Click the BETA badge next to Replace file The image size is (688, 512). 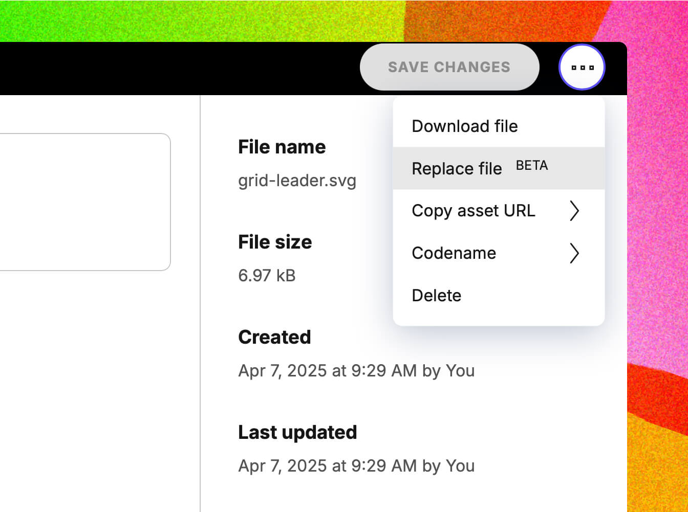tap(532, 166)
